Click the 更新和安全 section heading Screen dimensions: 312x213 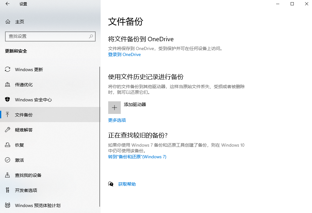point(16,51)
